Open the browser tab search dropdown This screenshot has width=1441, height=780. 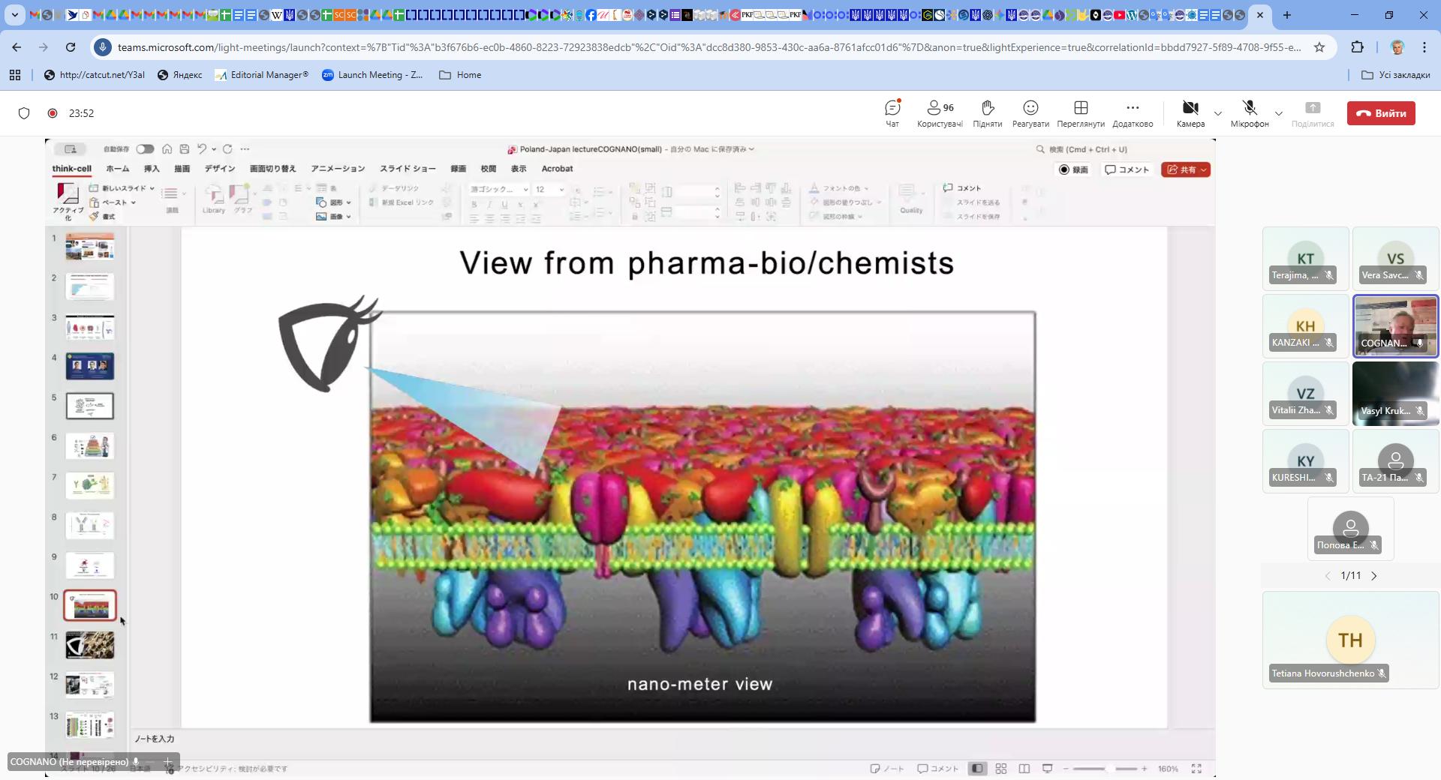(14, 14)
